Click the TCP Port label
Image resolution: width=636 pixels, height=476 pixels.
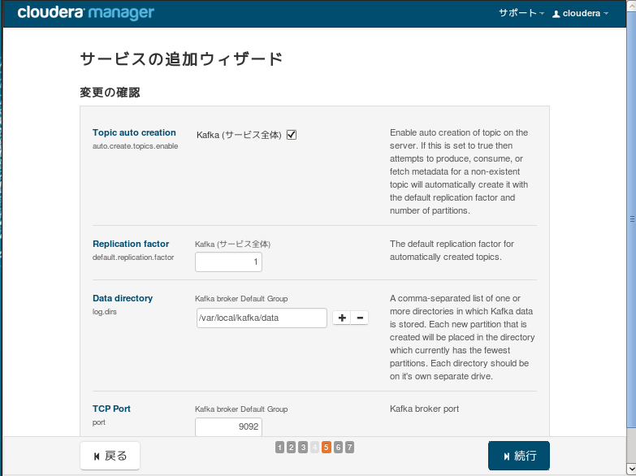coord(111,409)
